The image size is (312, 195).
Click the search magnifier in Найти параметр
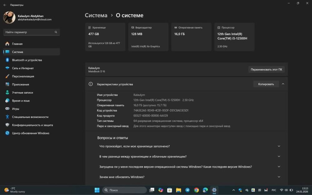56,32
